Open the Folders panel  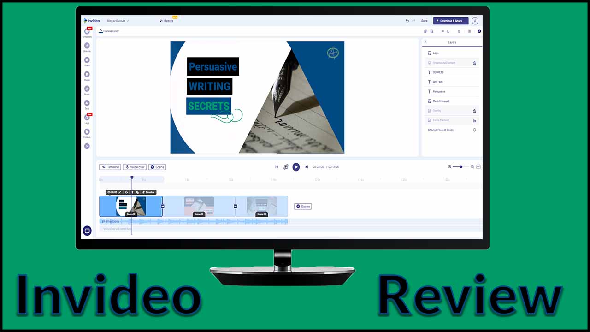(x=87, y=132)
